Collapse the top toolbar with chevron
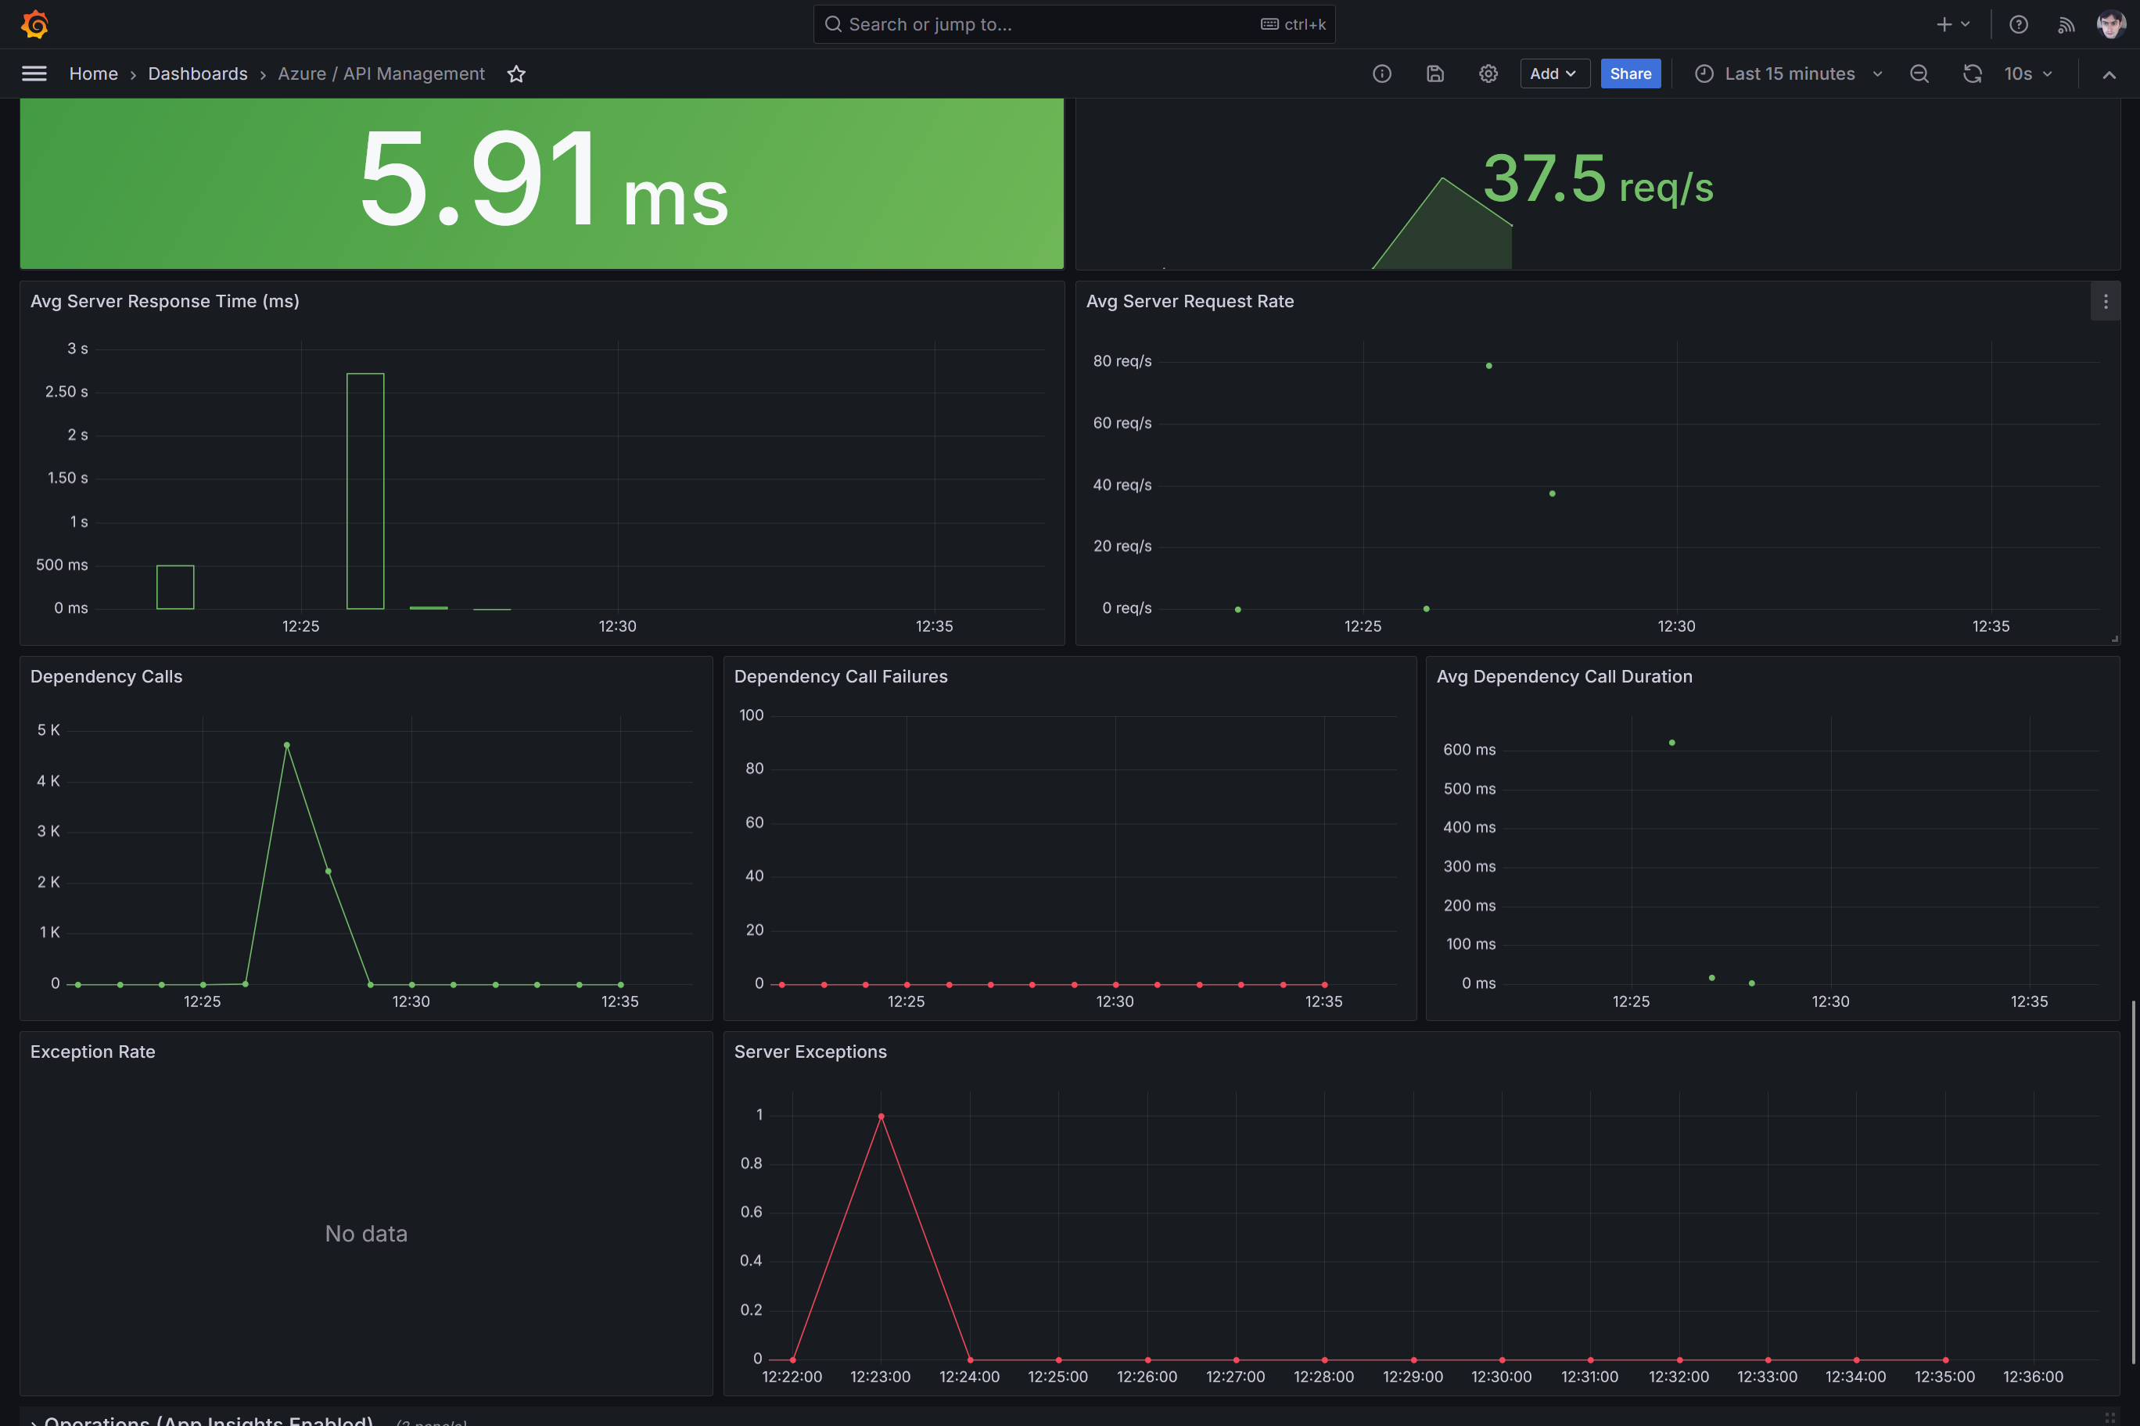The height and width of the screenshot is (1426, 2140). pyautogui.click(x=2109, y=74)
